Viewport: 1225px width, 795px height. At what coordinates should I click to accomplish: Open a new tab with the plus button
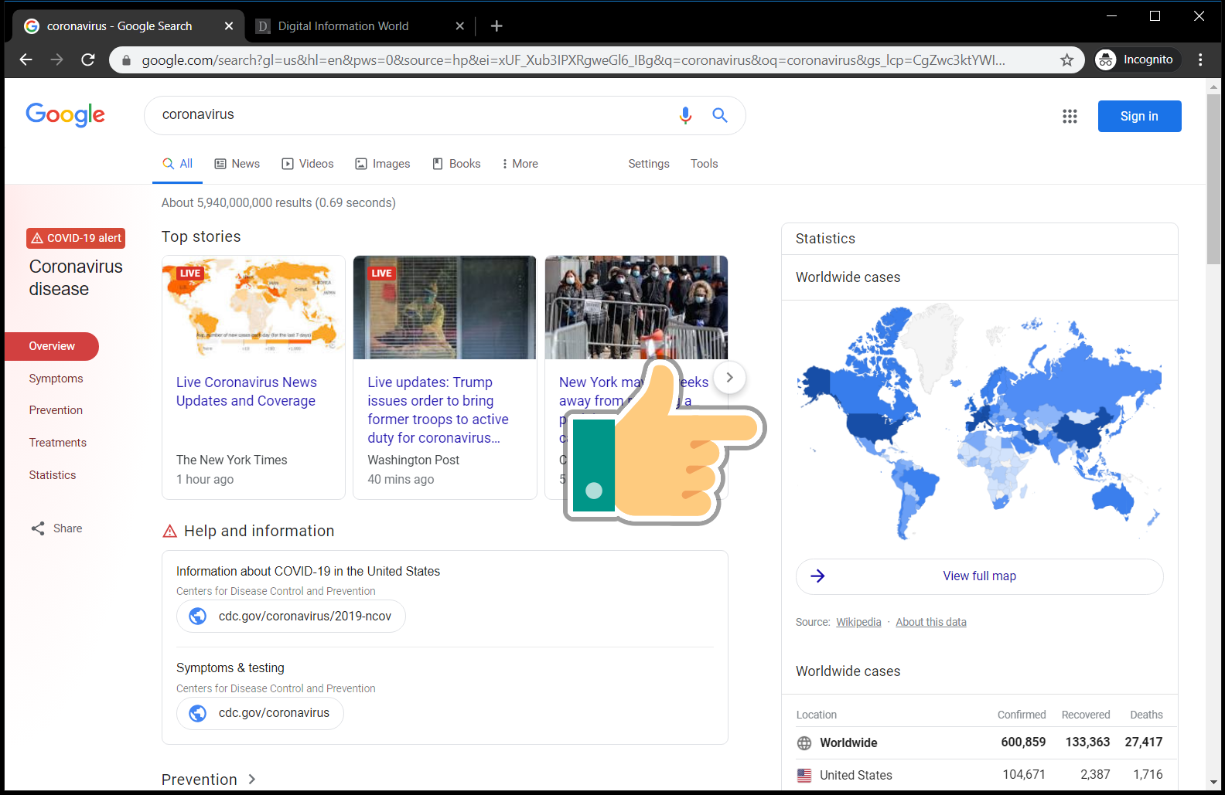tap(496, 26)
